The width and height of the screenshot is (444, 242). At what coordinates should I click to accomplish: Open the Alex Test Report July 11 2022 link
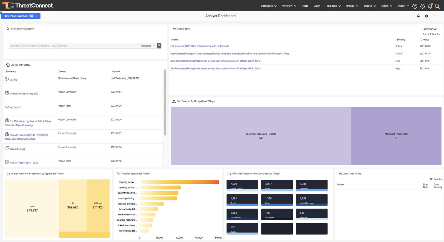coord(24,163)
